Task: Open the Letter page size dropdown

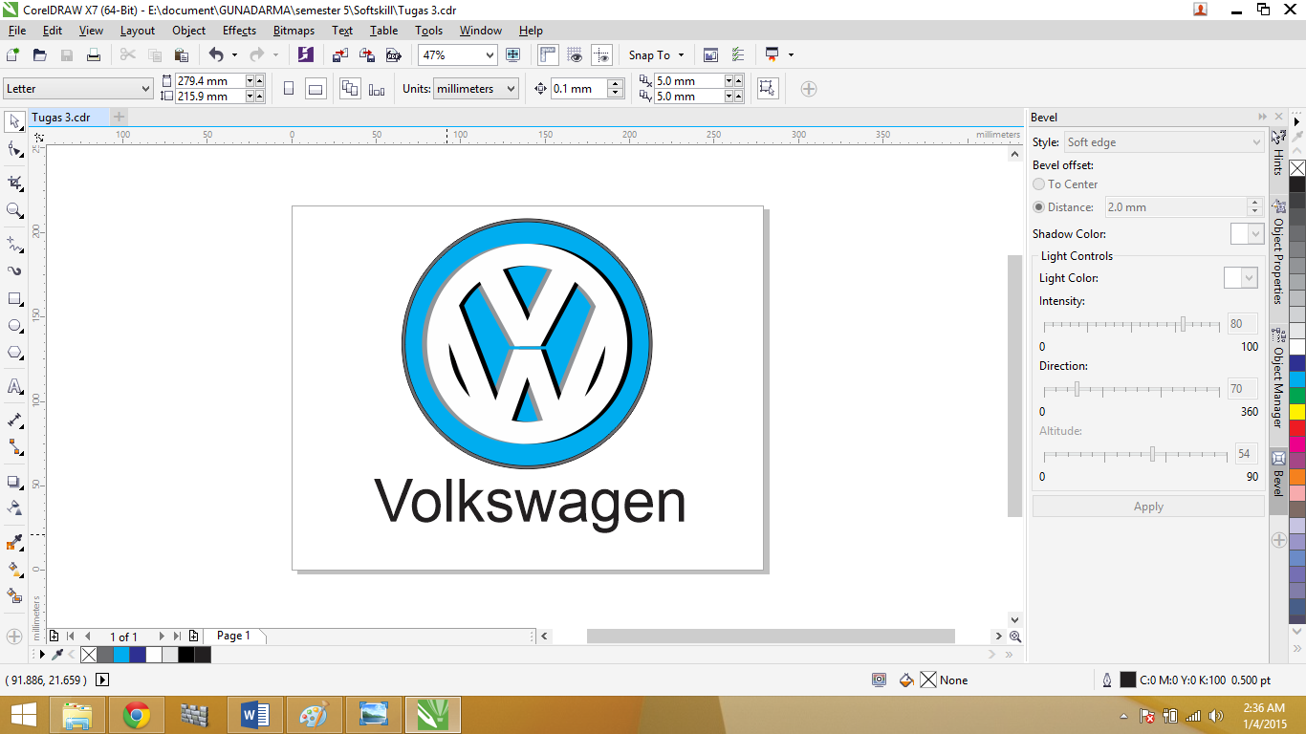Action: click(145, 89)
